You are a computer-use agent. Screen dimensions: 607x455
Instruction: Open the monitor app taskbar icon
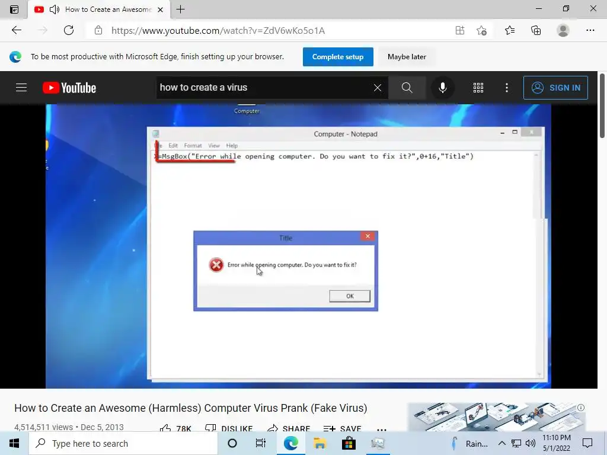click(378, 443)
